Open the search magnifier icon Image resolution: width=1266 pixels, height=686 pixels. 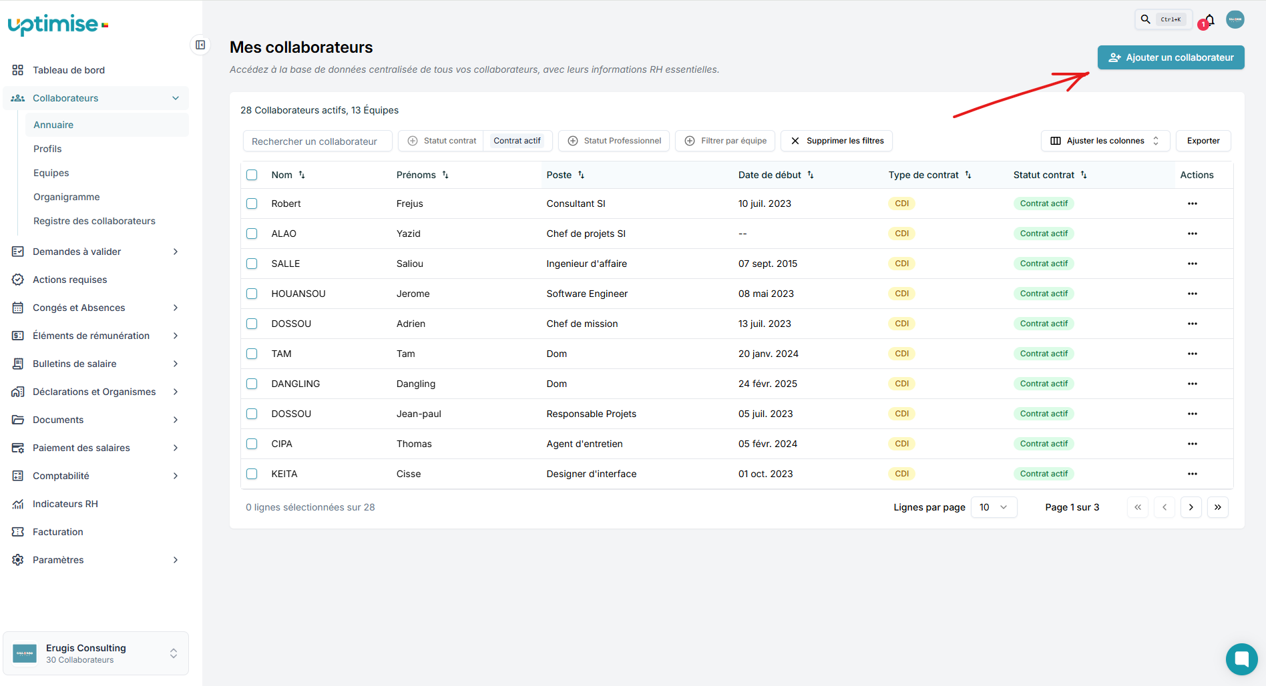1145,19
